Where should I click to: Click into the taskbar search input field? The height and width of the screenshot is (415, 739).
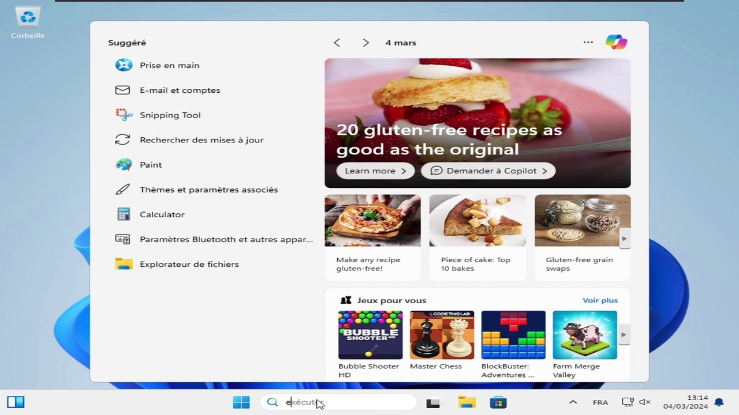coord(338,402)
